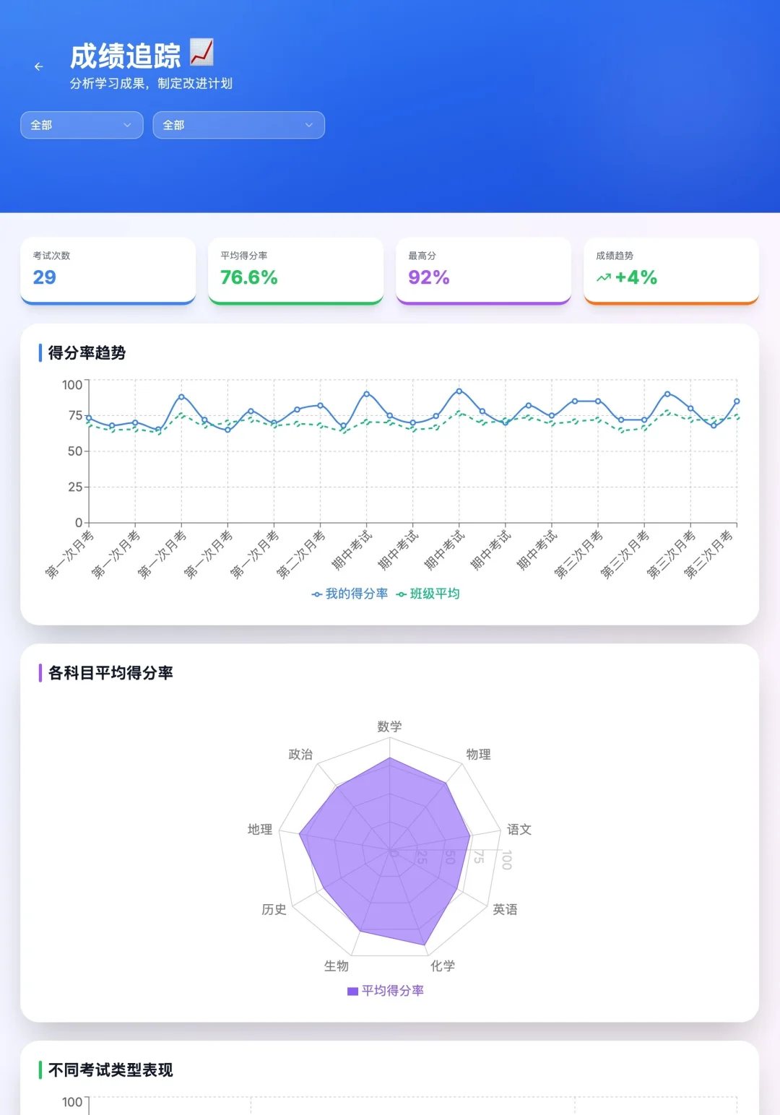Image resolution: width=780 pixels, height=1115 pixels.
Task: Click the chart emoji next to 成绩追踪 title
Action: click(201, 51)
